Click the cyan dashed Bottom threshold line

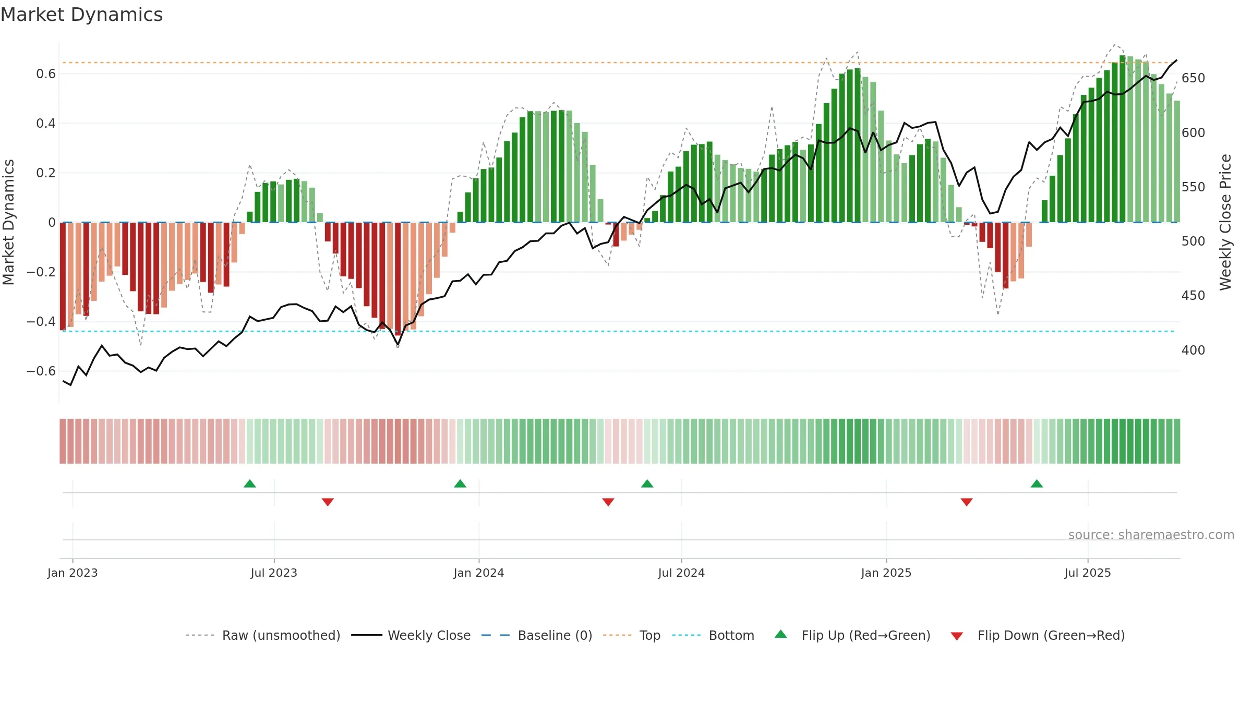pyautogui.click(x=620, y=331)
